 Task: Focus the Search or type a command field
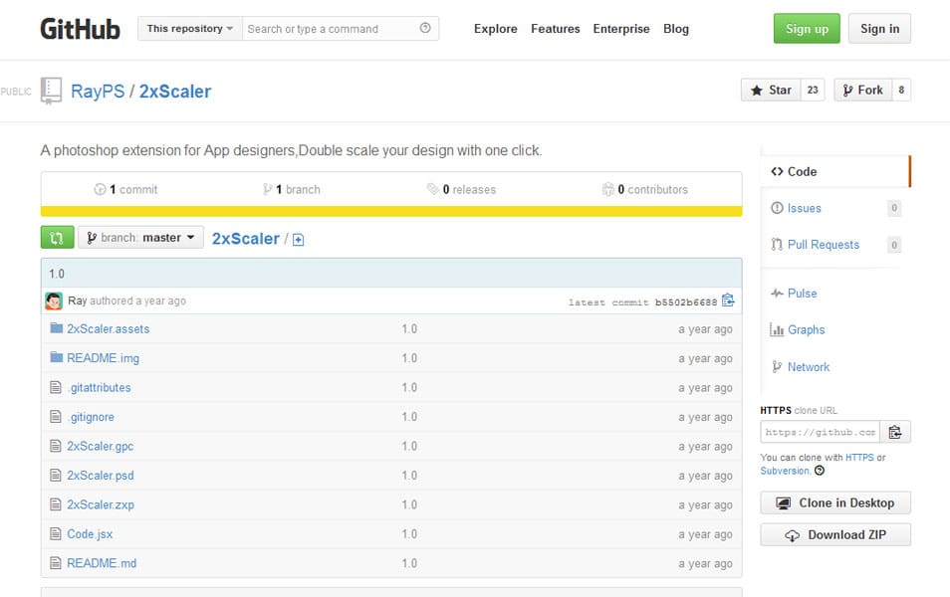331,29
